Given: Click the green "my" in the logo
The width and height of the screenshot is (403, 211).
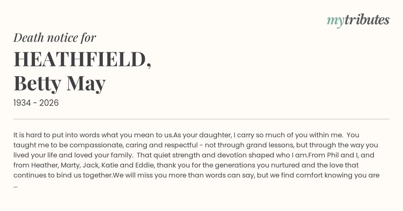Looking at the screenshot, I should click(x=335, y=22).
